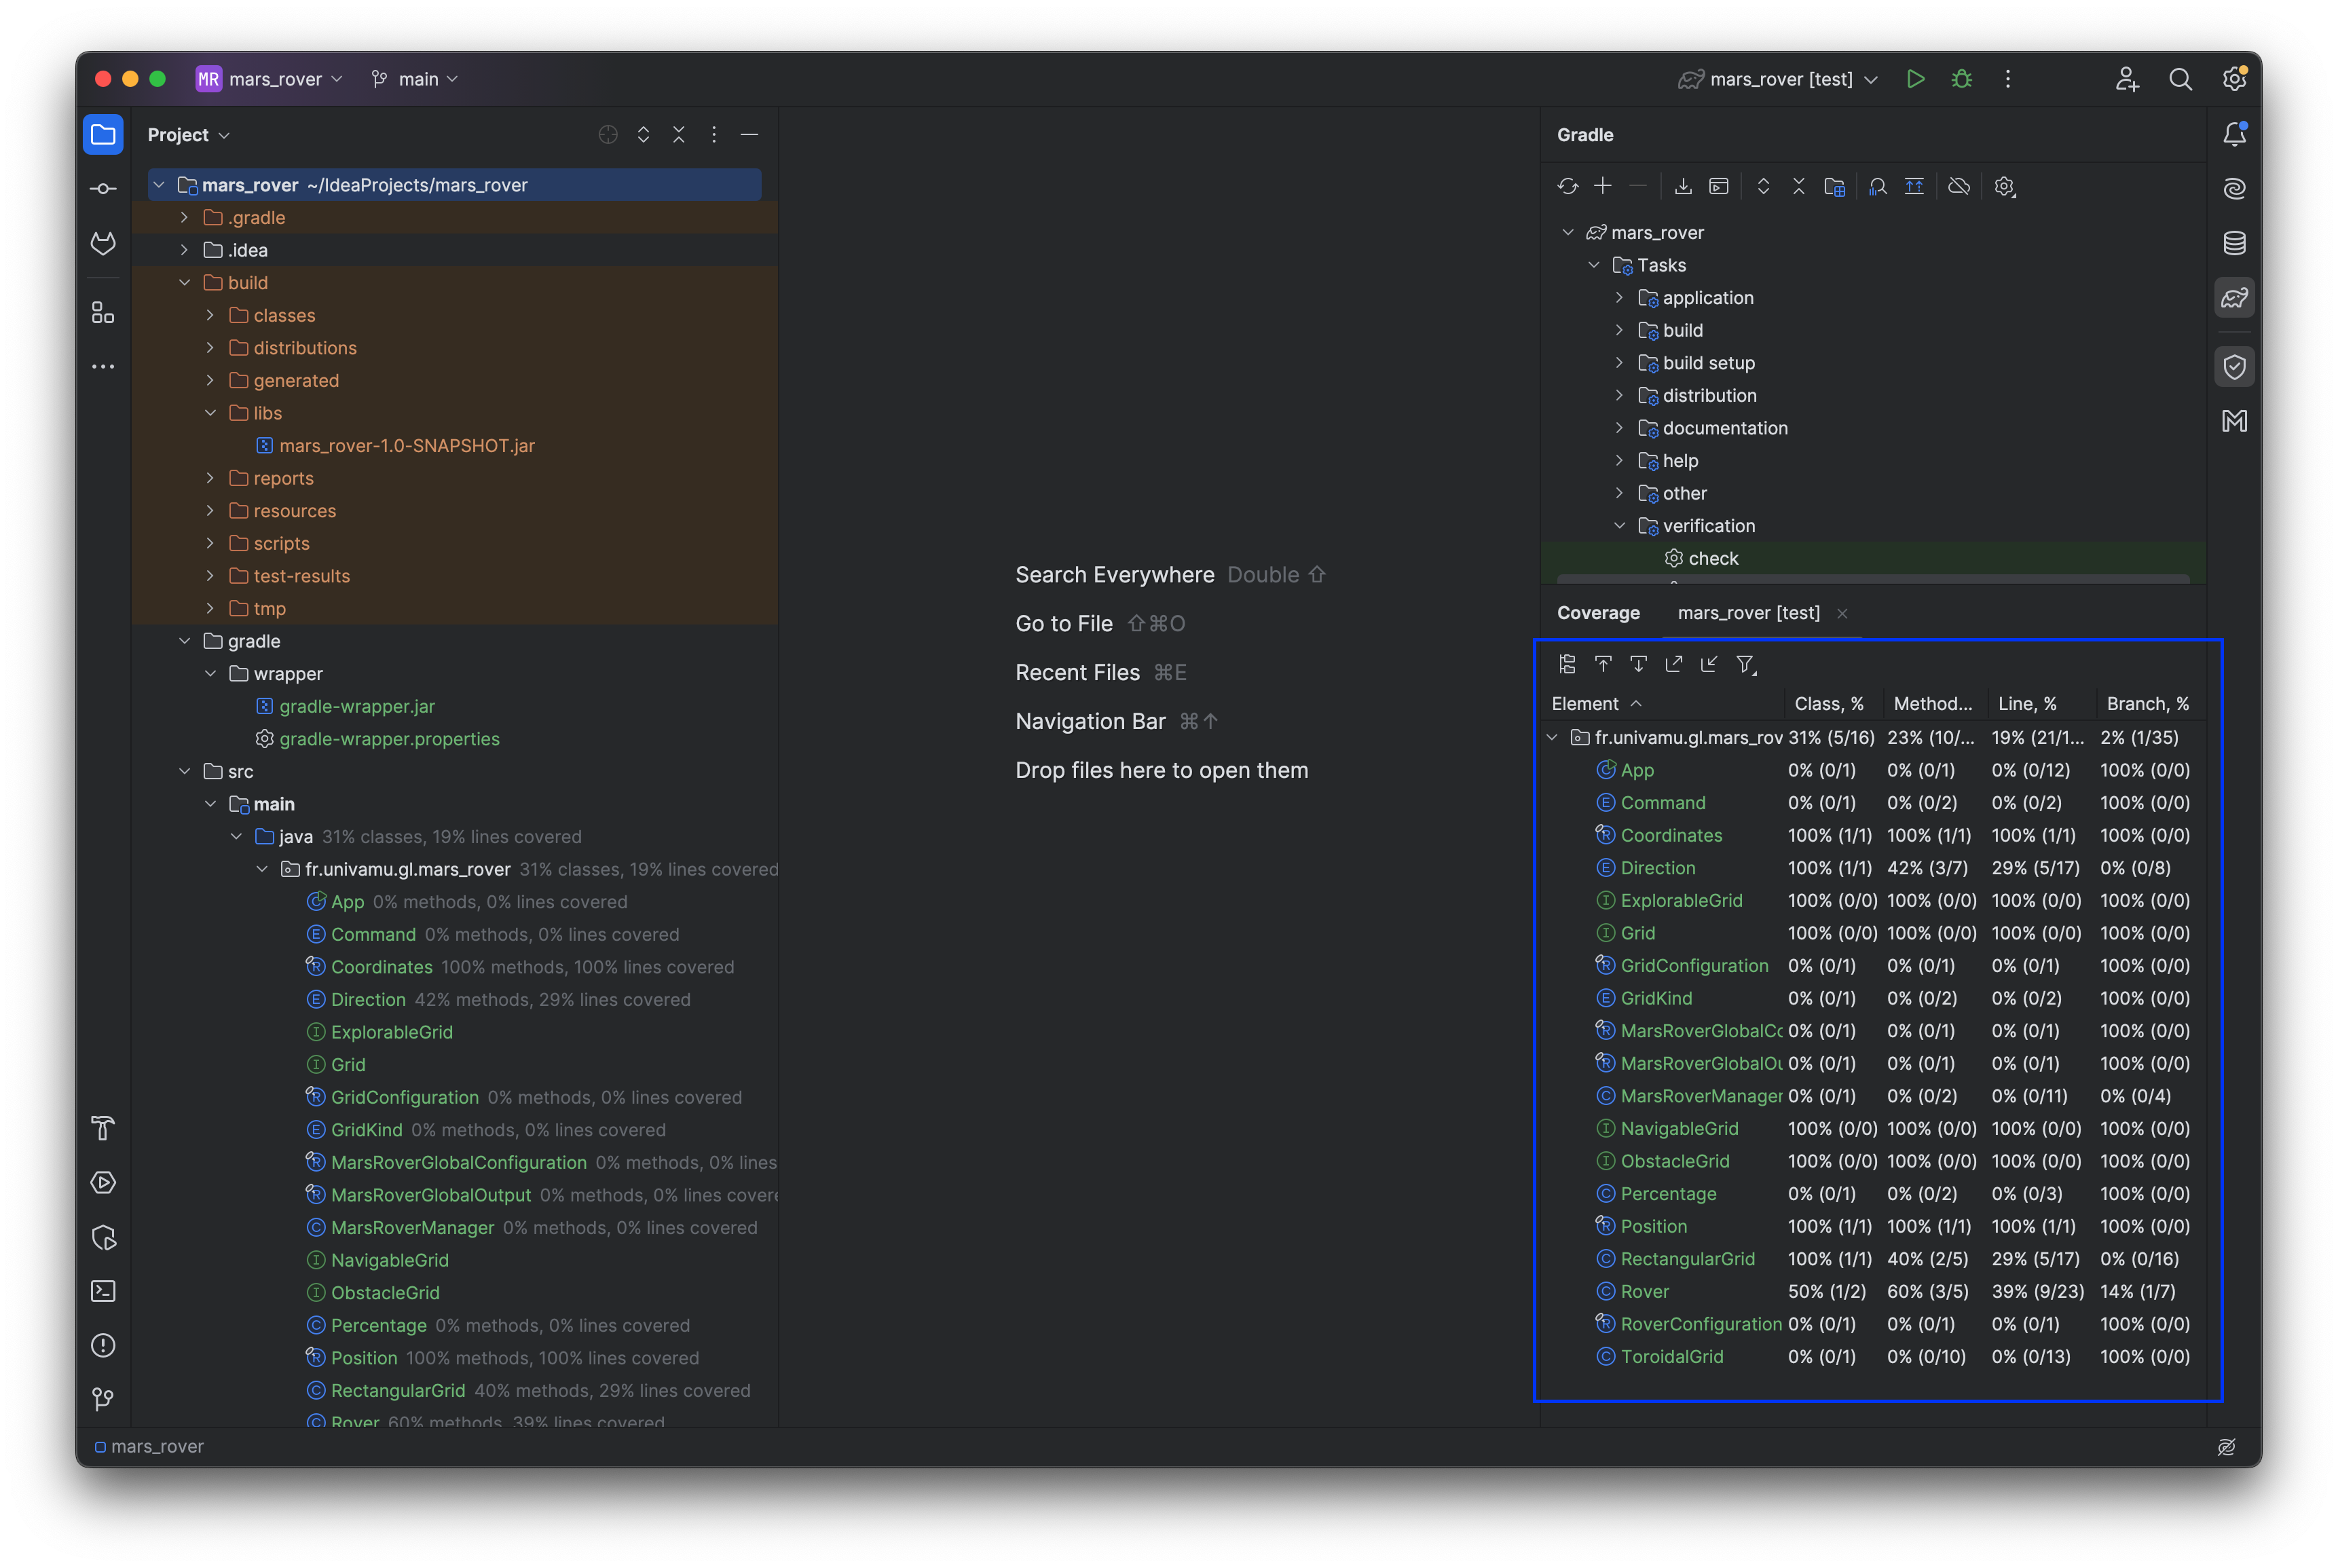Open Coverage shield tool window icon
Screen dimensions: 2338x1568
point(2234,367)
